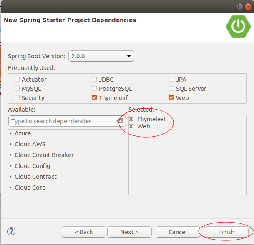Enable the JPA dependency checkbox

[x=171, y=79]
